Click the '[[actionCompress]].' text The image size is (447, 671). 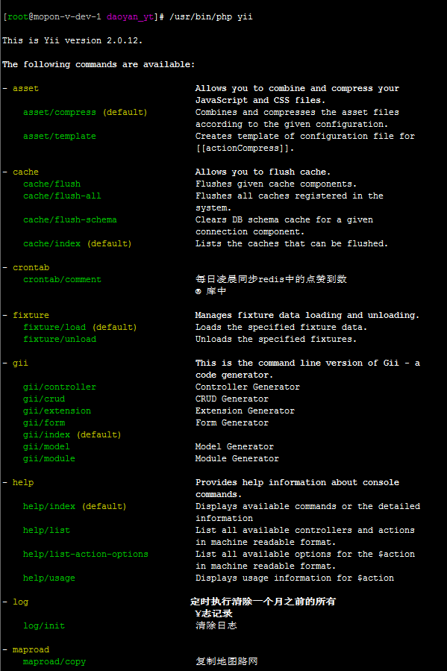click(x=245, y=148)
